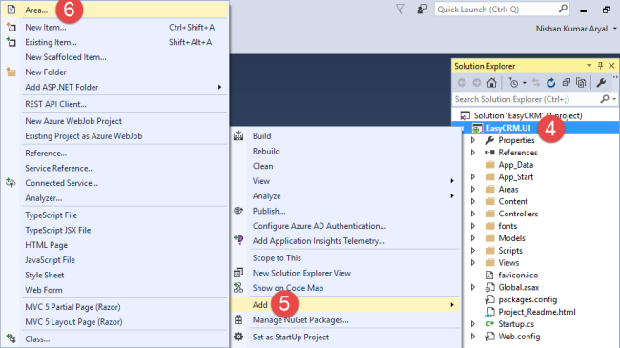
Task: Collapse All nodes in Solution Explorer
Action: coord(567,83)
